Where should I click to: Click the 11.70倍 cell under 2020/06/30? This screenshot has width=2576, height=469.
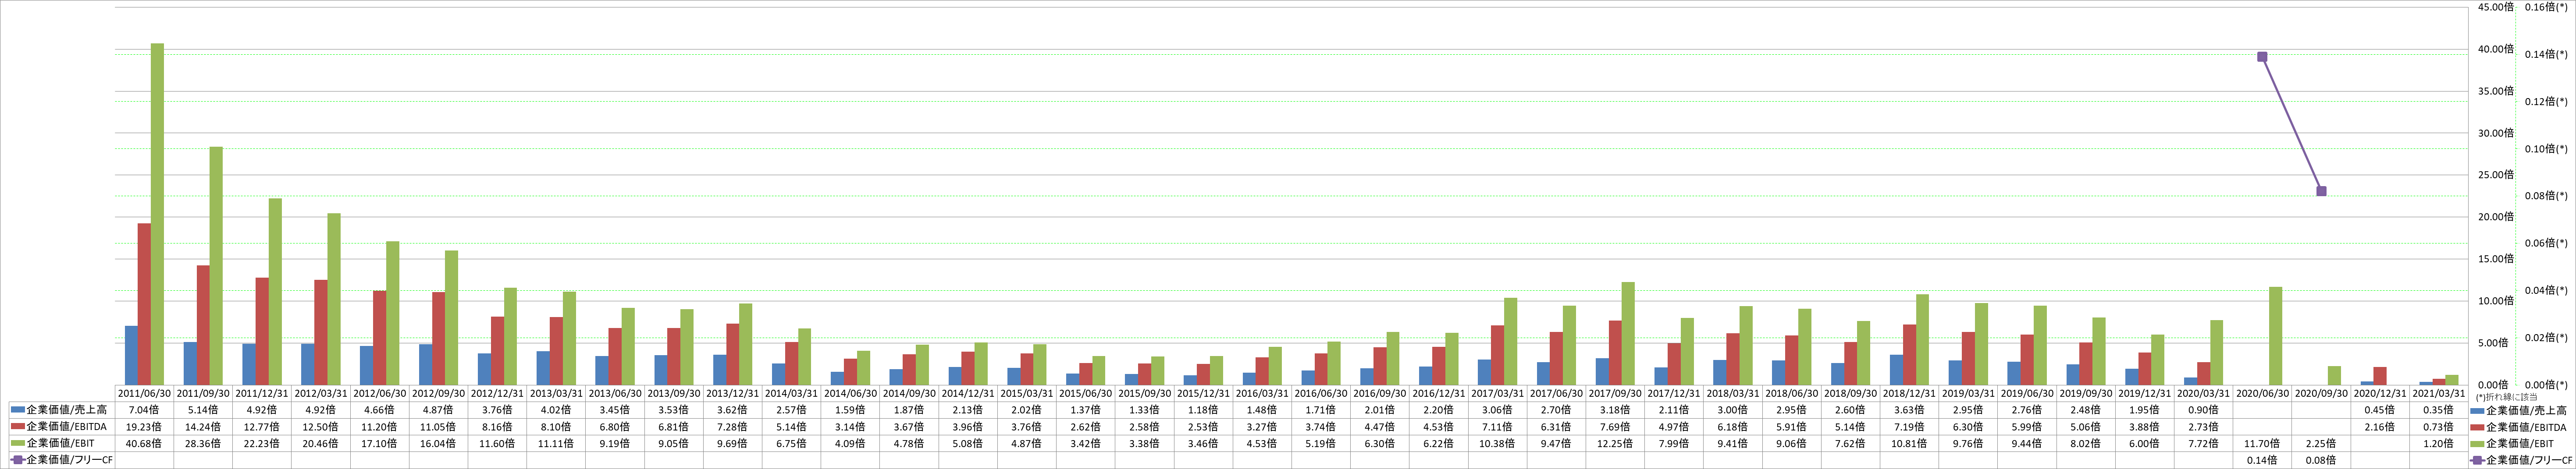2263,443
